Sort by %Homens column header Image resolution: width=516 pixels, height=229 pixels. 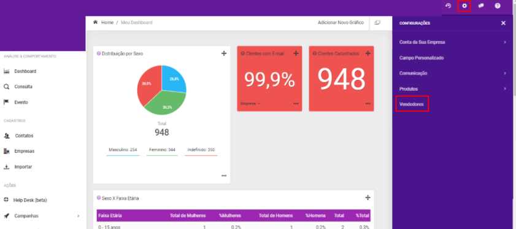tap(315, 215)
